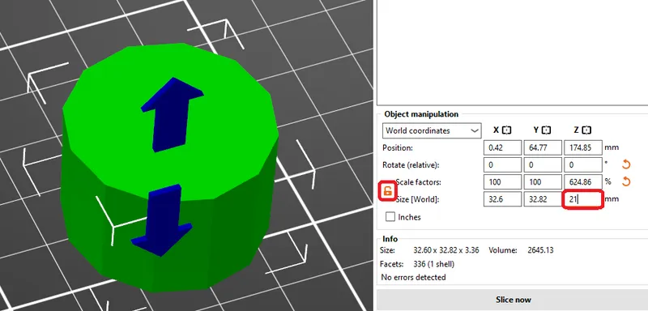Click the blue upward arrow gizmo
This screenshot has height=311, width=648.
point(172,113)
